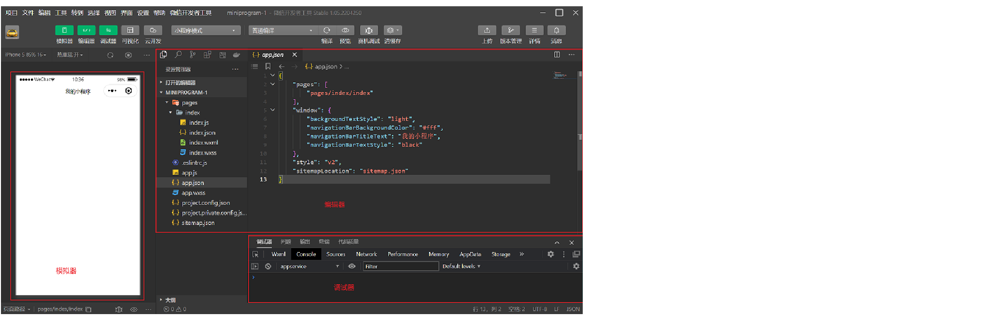Click the console Filter input field

pos(401,266)
